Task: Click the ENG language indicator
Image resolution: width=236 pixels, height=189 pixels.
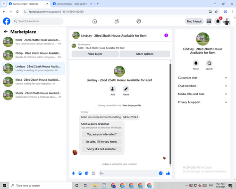Action: point(211,185)
